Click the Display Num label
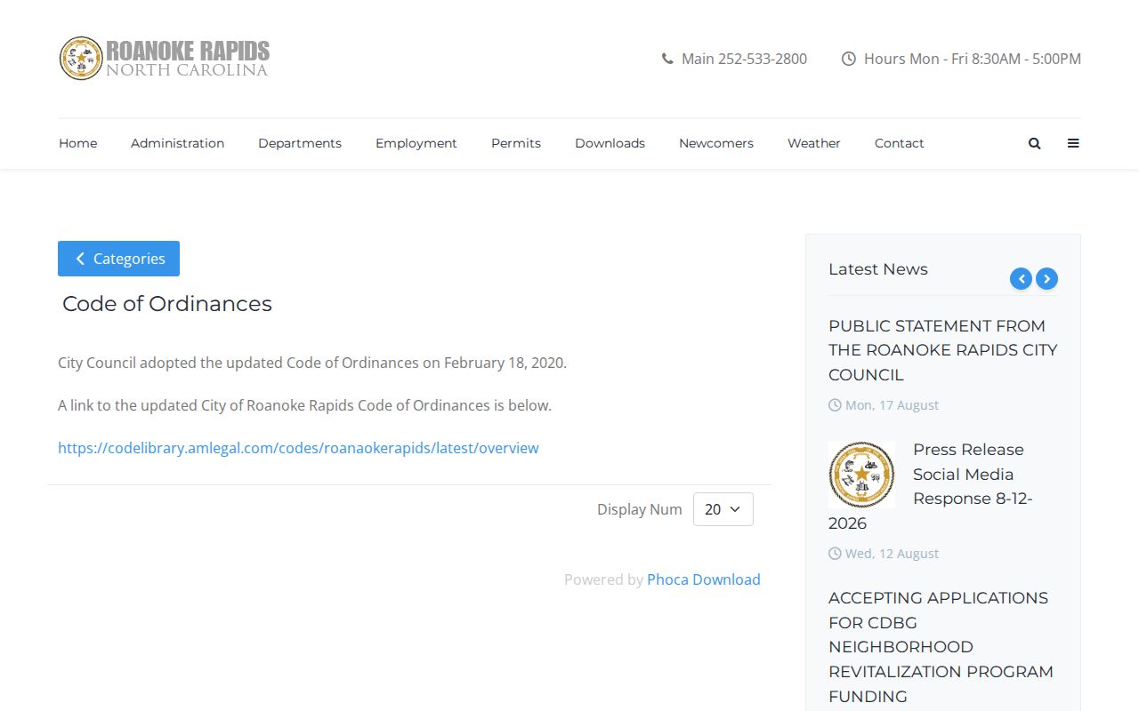This screenshot has height=711, width=1139. tap(640, 509)
